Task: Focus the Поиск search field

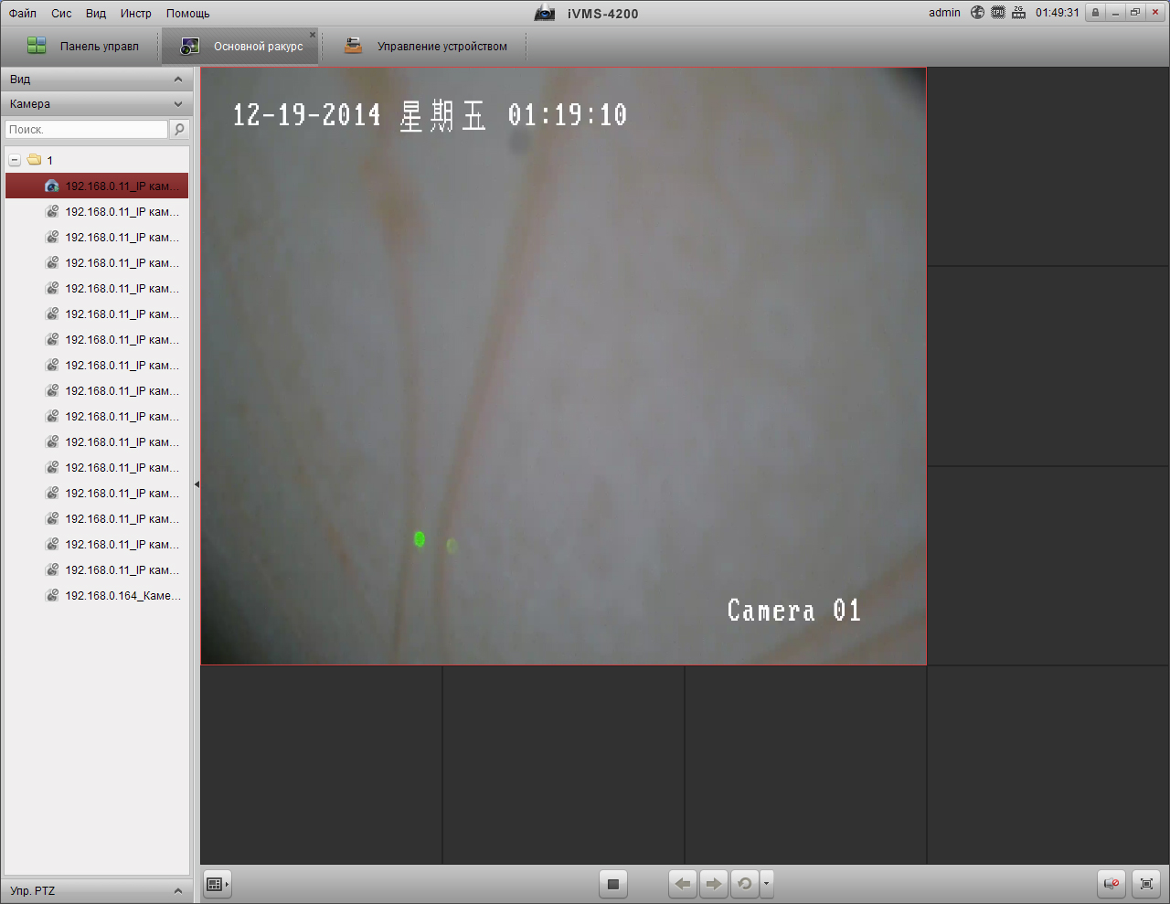Action: tap(87, 130)
